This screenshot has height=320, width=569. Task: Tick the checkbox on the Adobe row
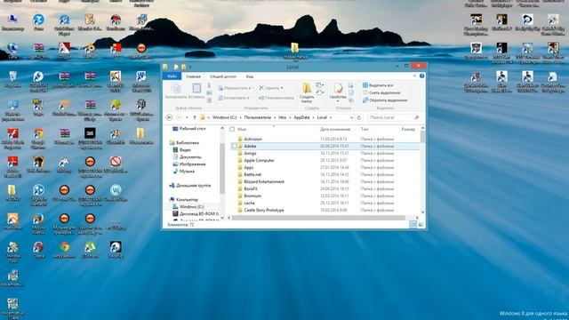[235, 146]
